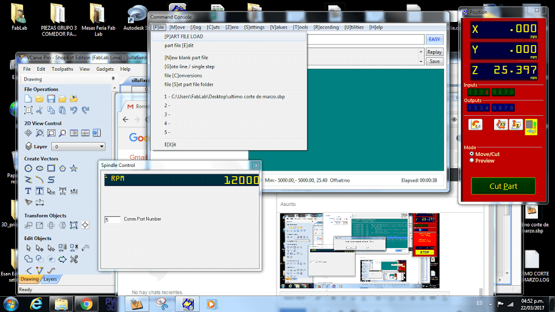Toggle Output 1 in Position window
The width and height of the screenshot is (555, 312).
coord(470,108)
